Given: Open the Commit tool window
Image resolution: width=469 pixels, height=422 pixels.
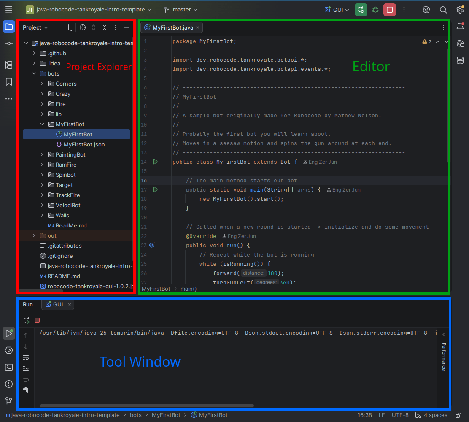Looking at the screenshot, I should point(9,44).
